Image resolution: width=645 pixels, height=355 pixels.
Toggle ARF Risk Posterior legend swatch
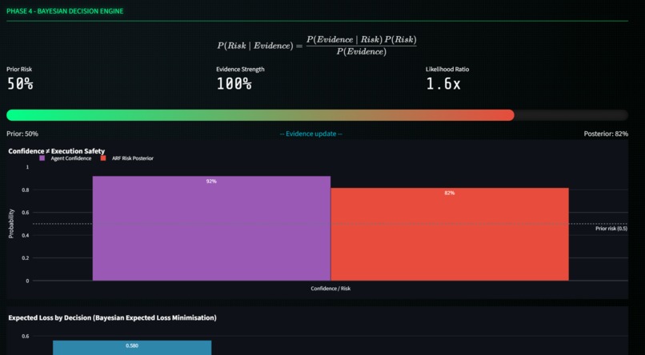tap(103, 158)
